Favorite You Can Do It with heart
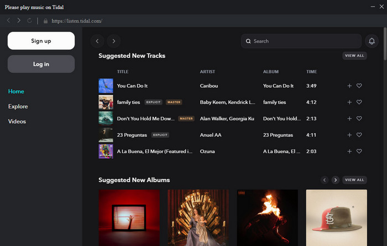The image size is (387, 246). coord(359,85)
